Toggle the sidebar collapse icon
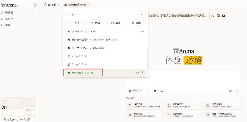The image size is (247, 122). pyautogui.click(x=35, y=5)
